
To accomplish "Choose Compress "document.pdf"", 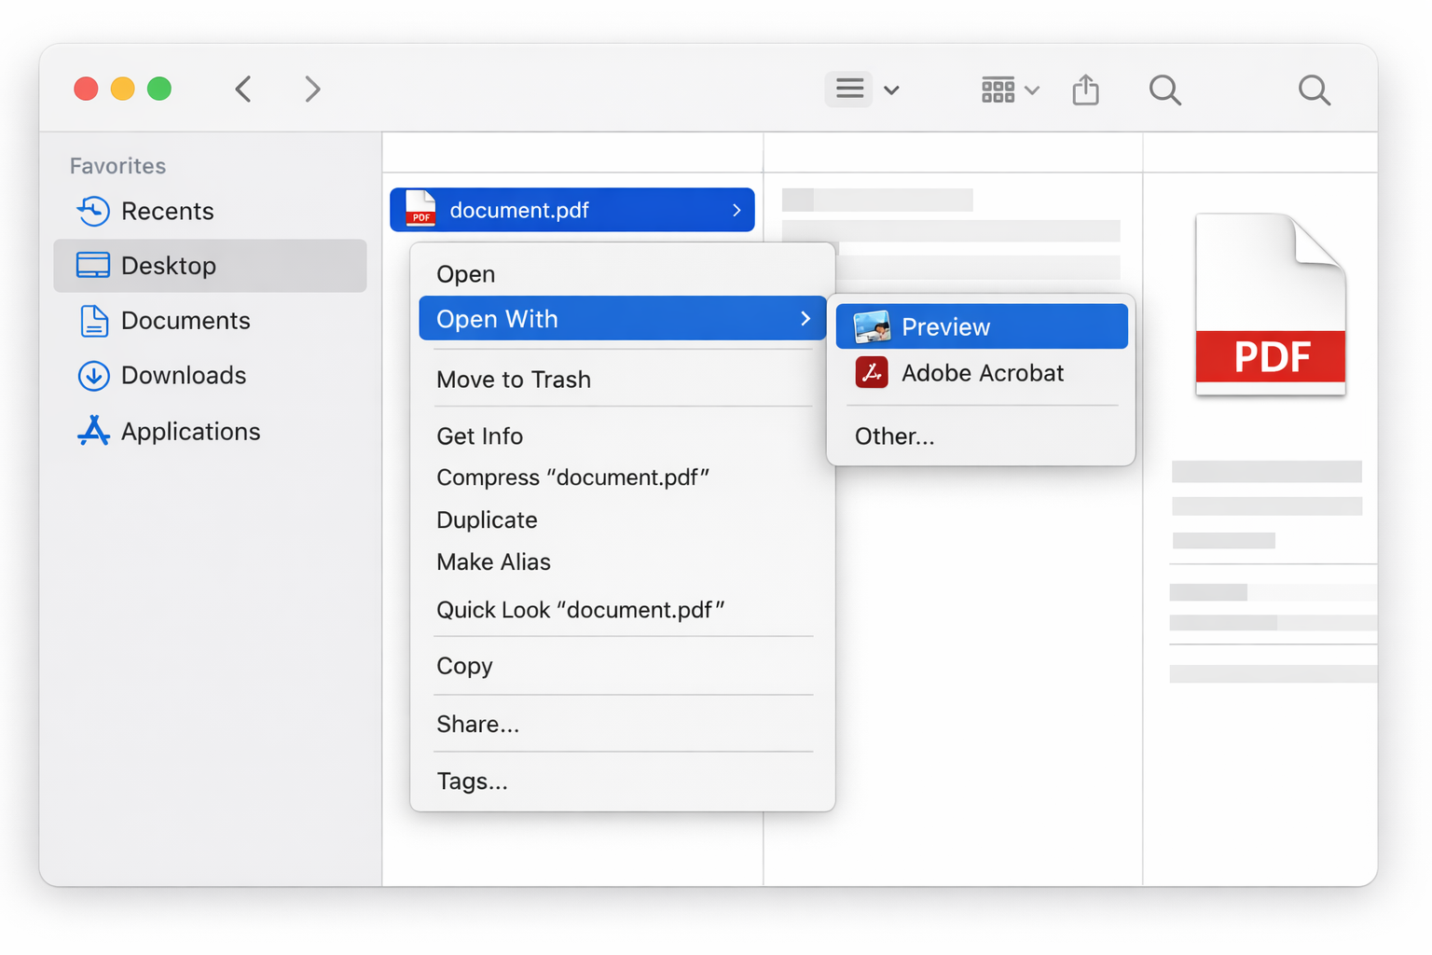I will point(623,477).
